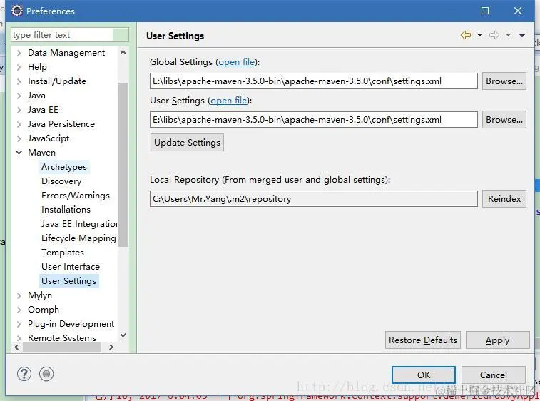Expand the Oomph node
Viewport: 540px width, 401px height.
(19, 310)
